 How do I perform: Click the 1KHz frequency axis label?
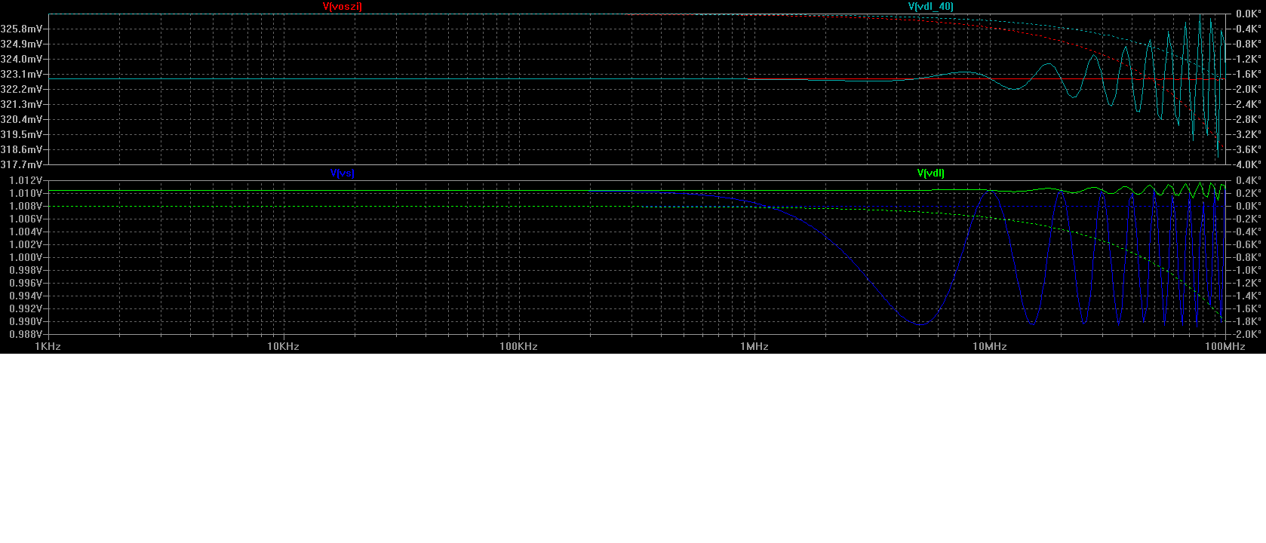click(x=48, y=346)
